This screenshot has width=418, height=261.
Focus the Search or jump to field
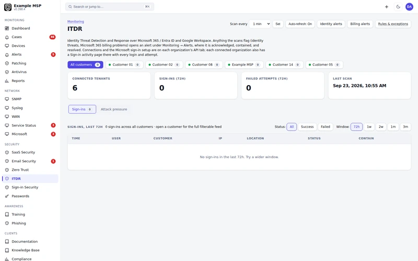pos(110,7)
